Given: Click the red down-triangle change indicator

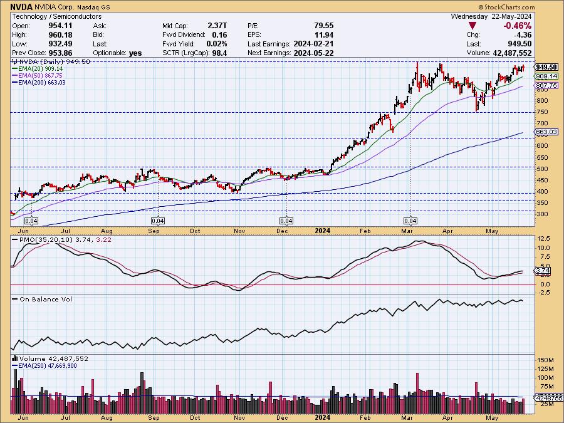Looking at the screenshot, I should click(473, 26).
